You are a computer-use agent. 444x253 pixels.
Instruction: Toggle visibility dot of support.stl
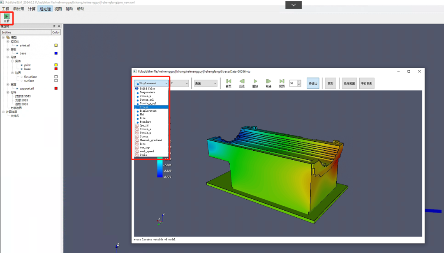[17, 89]
